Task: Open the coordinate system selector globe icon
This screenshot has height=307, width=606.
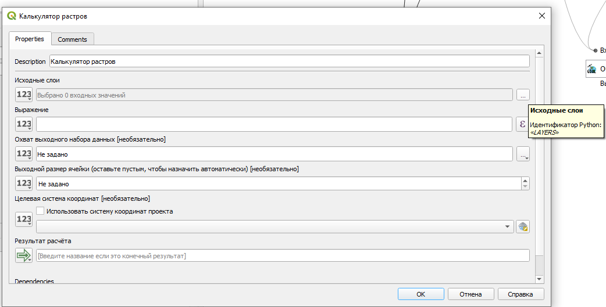Action: (523, 226)
